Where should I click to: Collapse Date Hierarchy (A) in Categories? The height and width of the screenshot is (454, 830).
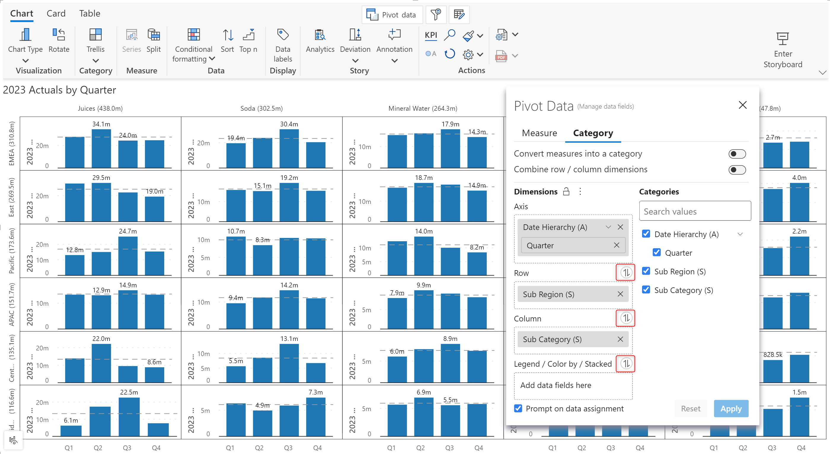coord(740,234)
